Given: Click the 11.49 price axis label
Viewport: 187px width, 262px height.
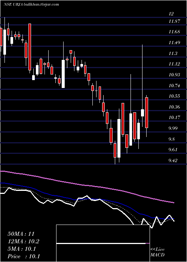Looking at the screenshot, I should pyautogui.click(x=174, y=43).
